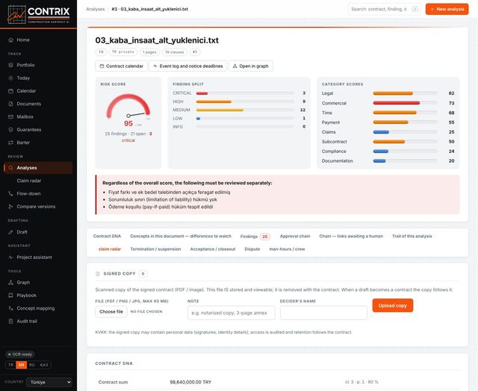Open Home via its house icon

pos(10,40)
